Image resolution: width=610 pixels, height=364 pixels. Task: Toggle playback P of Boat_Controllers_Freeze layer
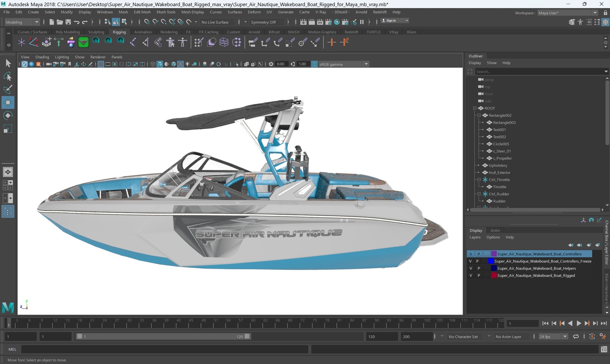point(477,261)
